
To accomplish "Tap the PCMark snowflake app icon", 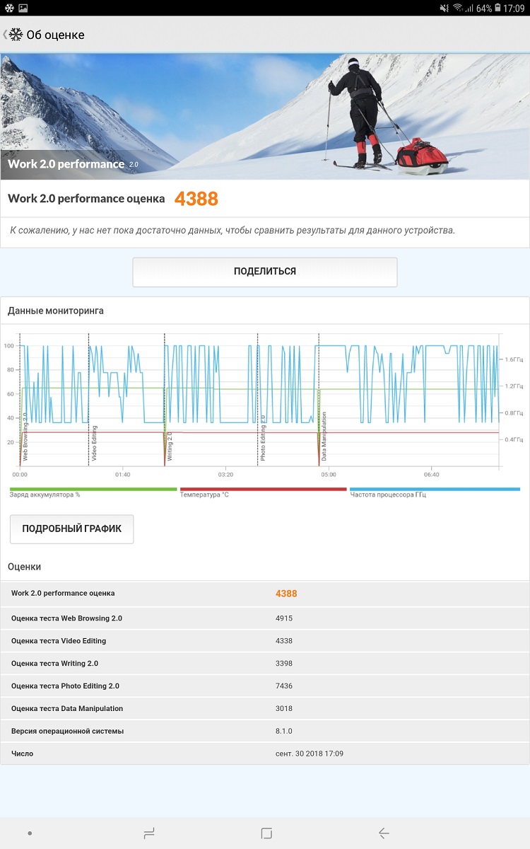I will 16,35.
